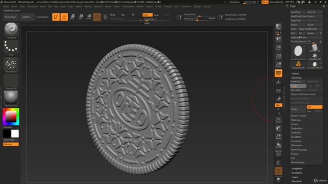This screenshot has width=328, height=184.
Task: Click the Load Tool button
Action: [298, 12]
